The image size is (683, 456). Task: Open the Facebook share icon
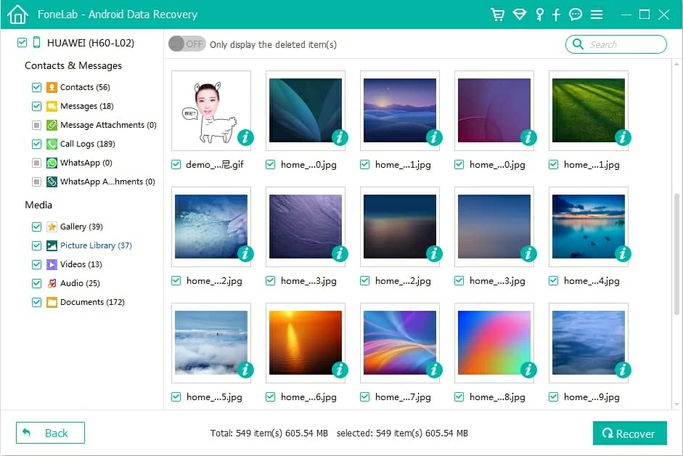[557, 15]
